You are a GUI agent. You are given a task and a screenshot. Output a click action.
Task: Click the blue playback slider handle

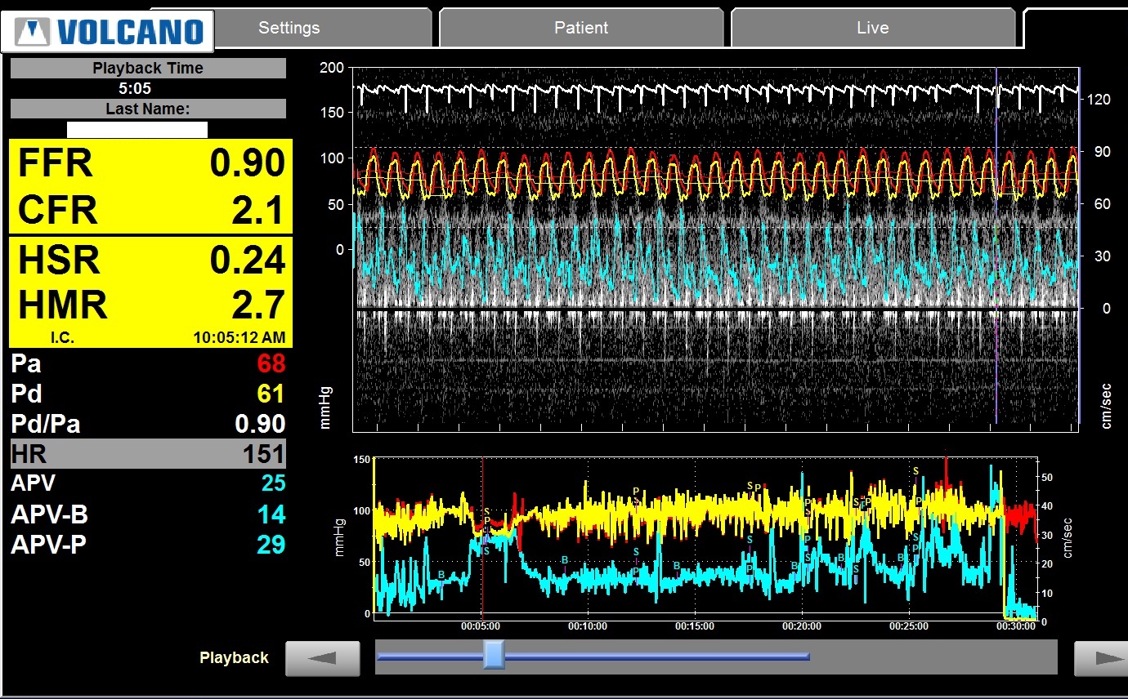[x=494, y=655]
